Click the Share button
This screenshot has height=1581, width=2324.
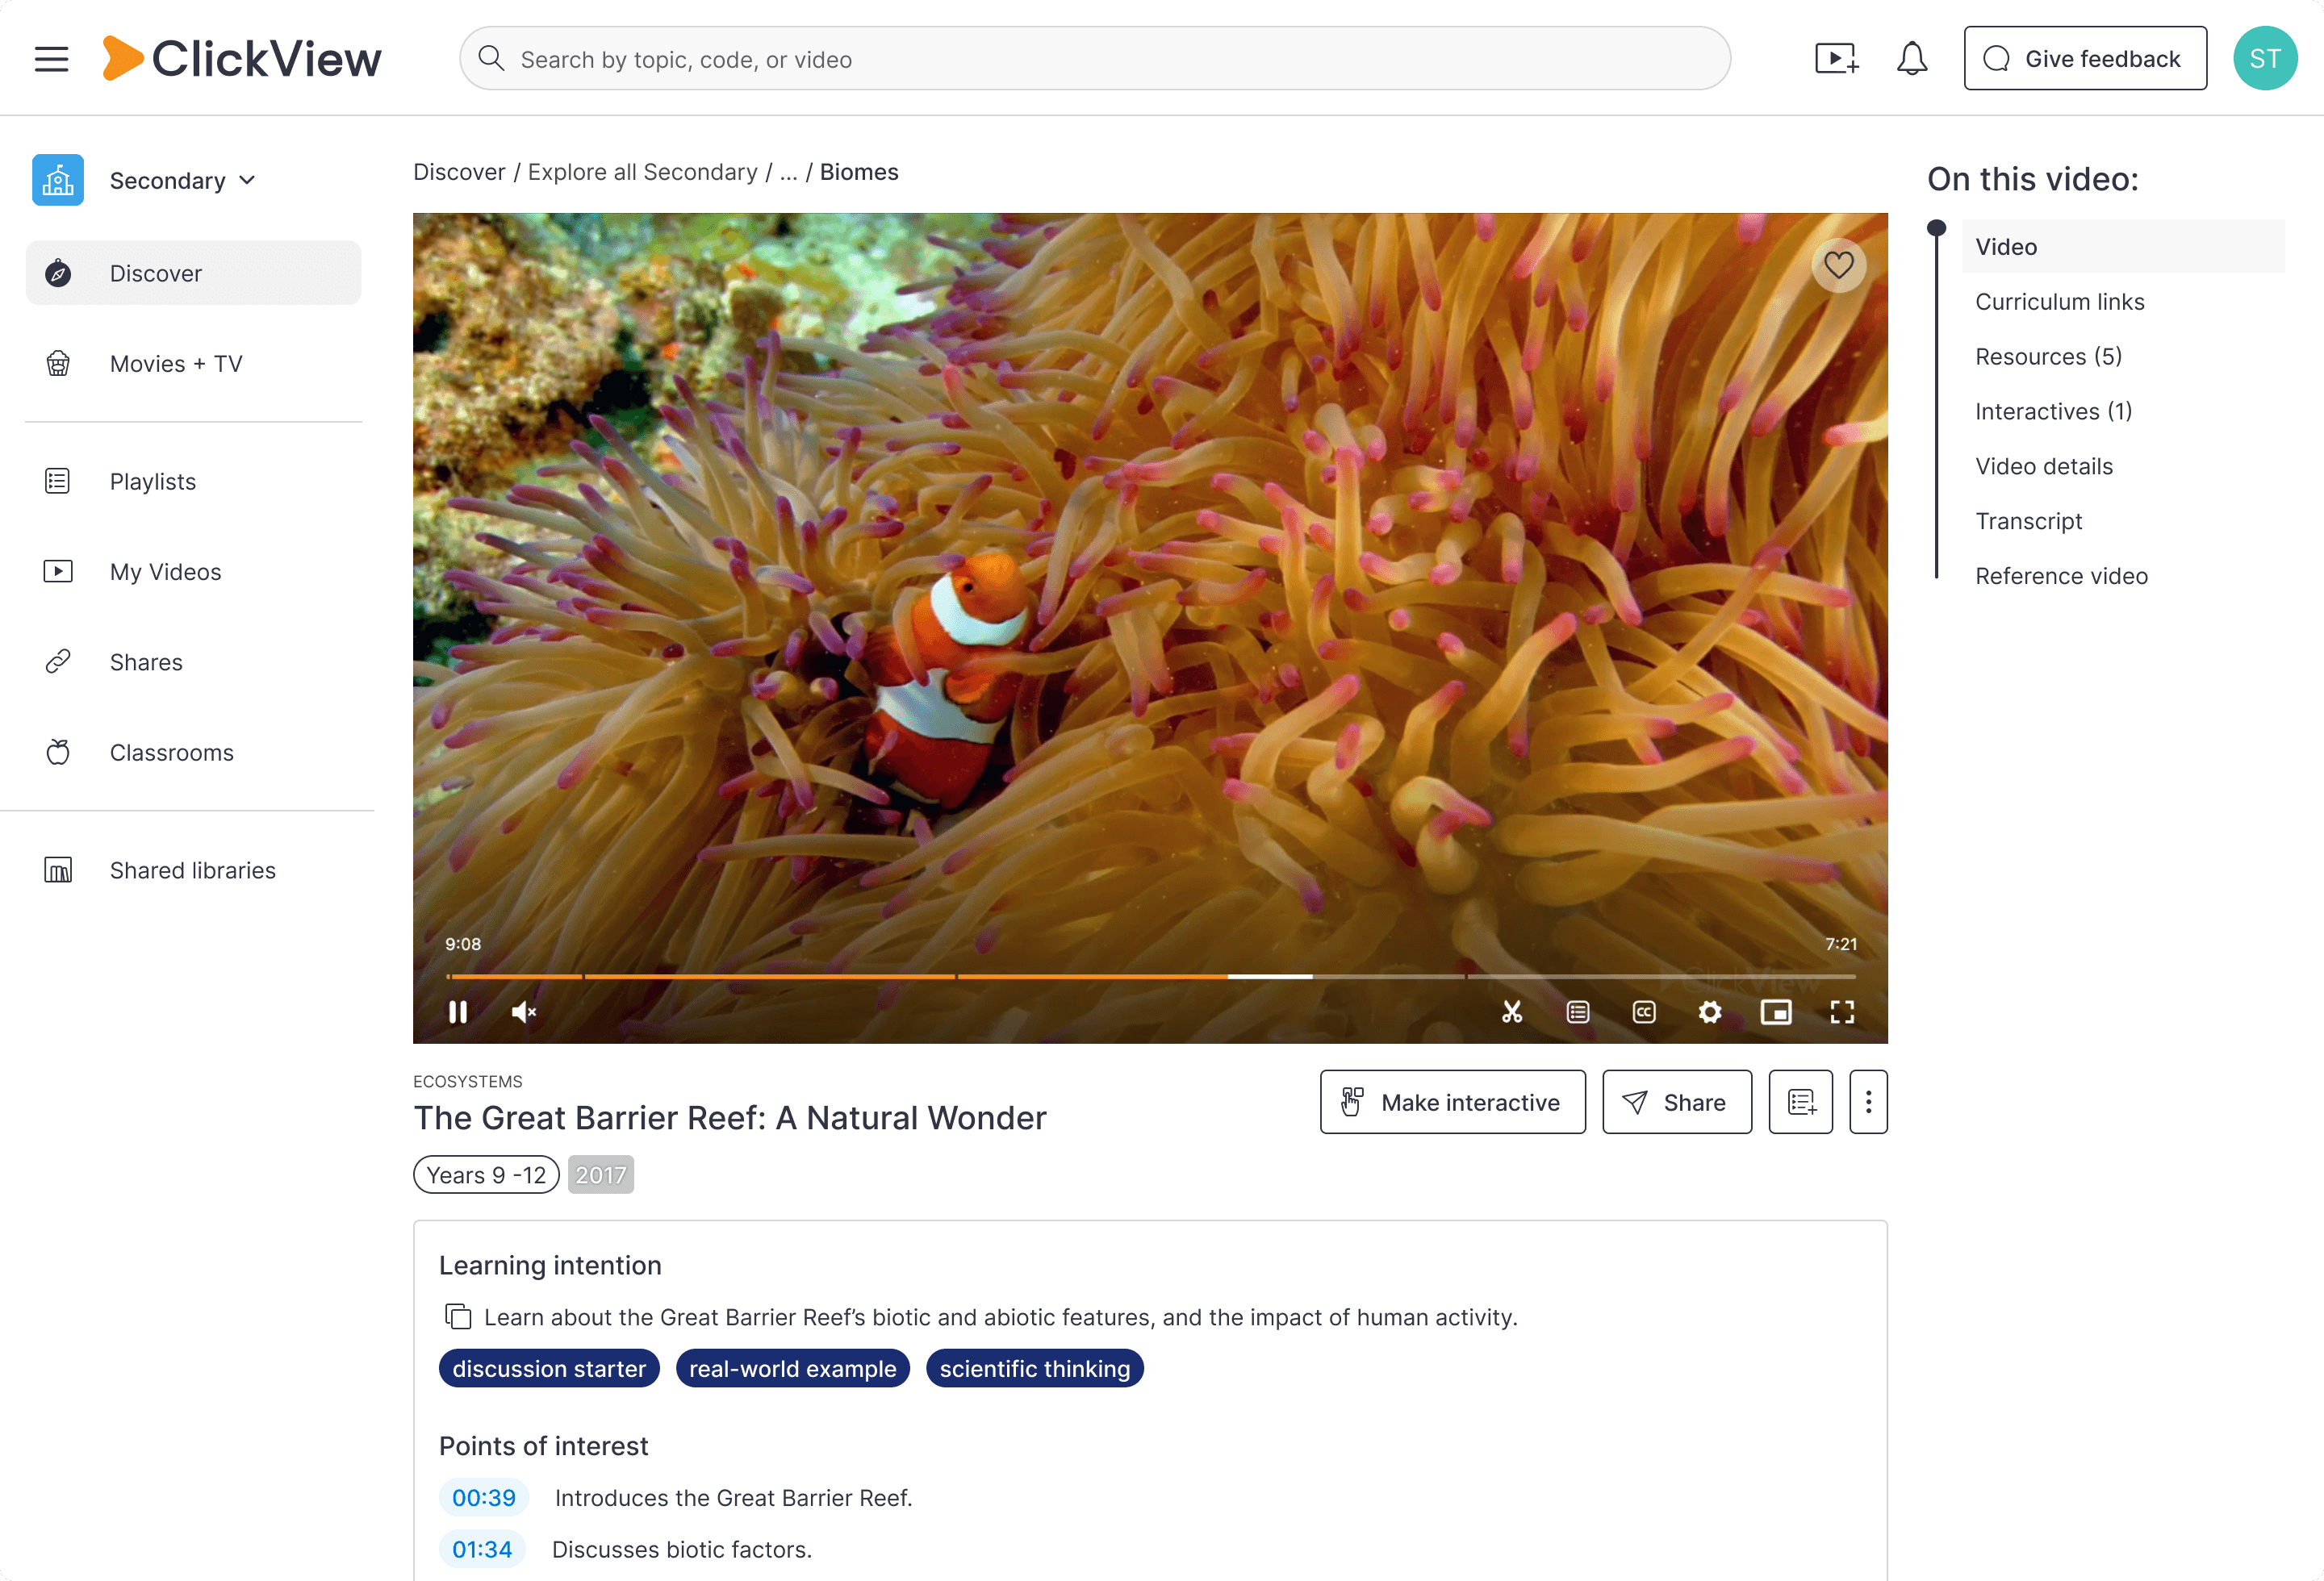(x=1677, y=1103)
